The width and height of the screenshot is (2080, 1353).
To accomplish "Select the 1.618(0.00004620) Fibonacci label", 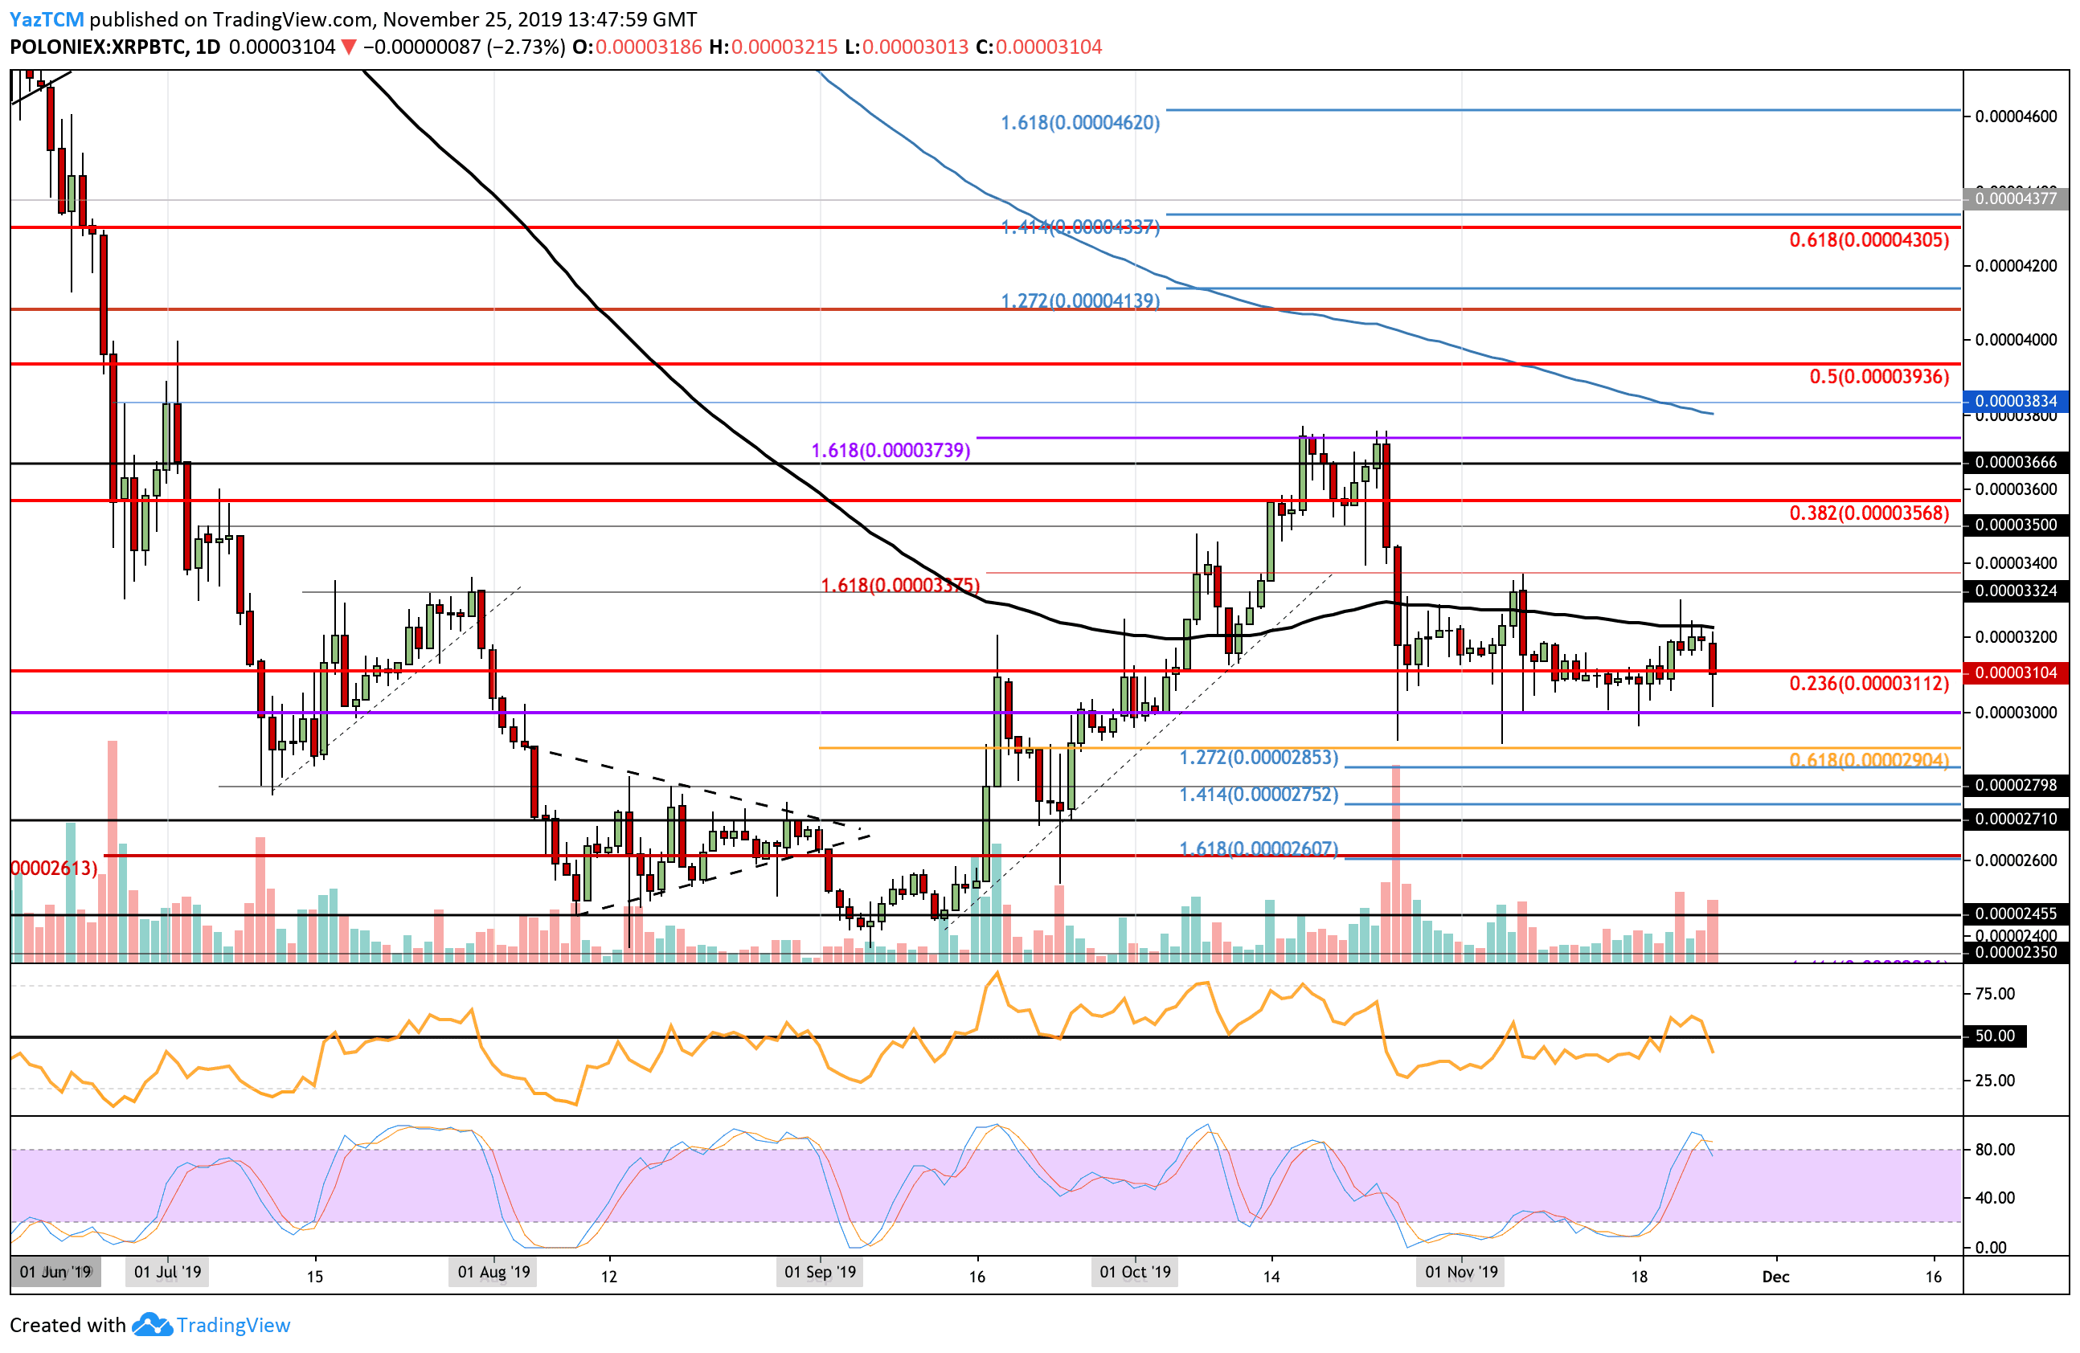I will 1080,122.
